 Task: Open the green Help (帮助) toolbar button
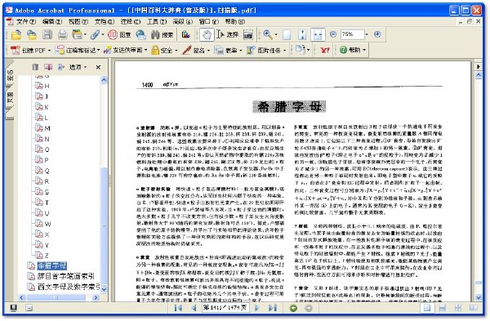coord(353,50)
